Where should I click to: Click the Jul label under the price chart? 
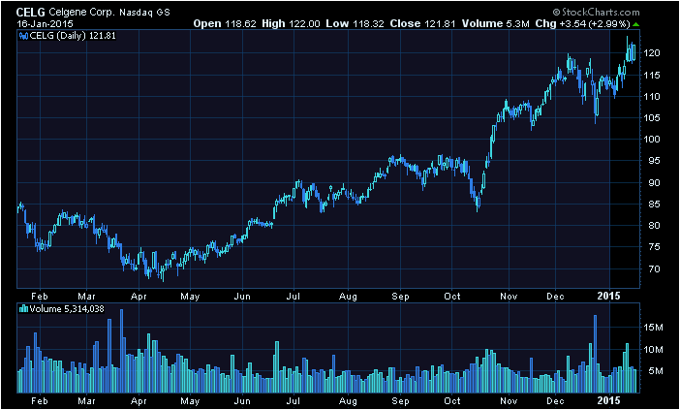pos(294,297)
